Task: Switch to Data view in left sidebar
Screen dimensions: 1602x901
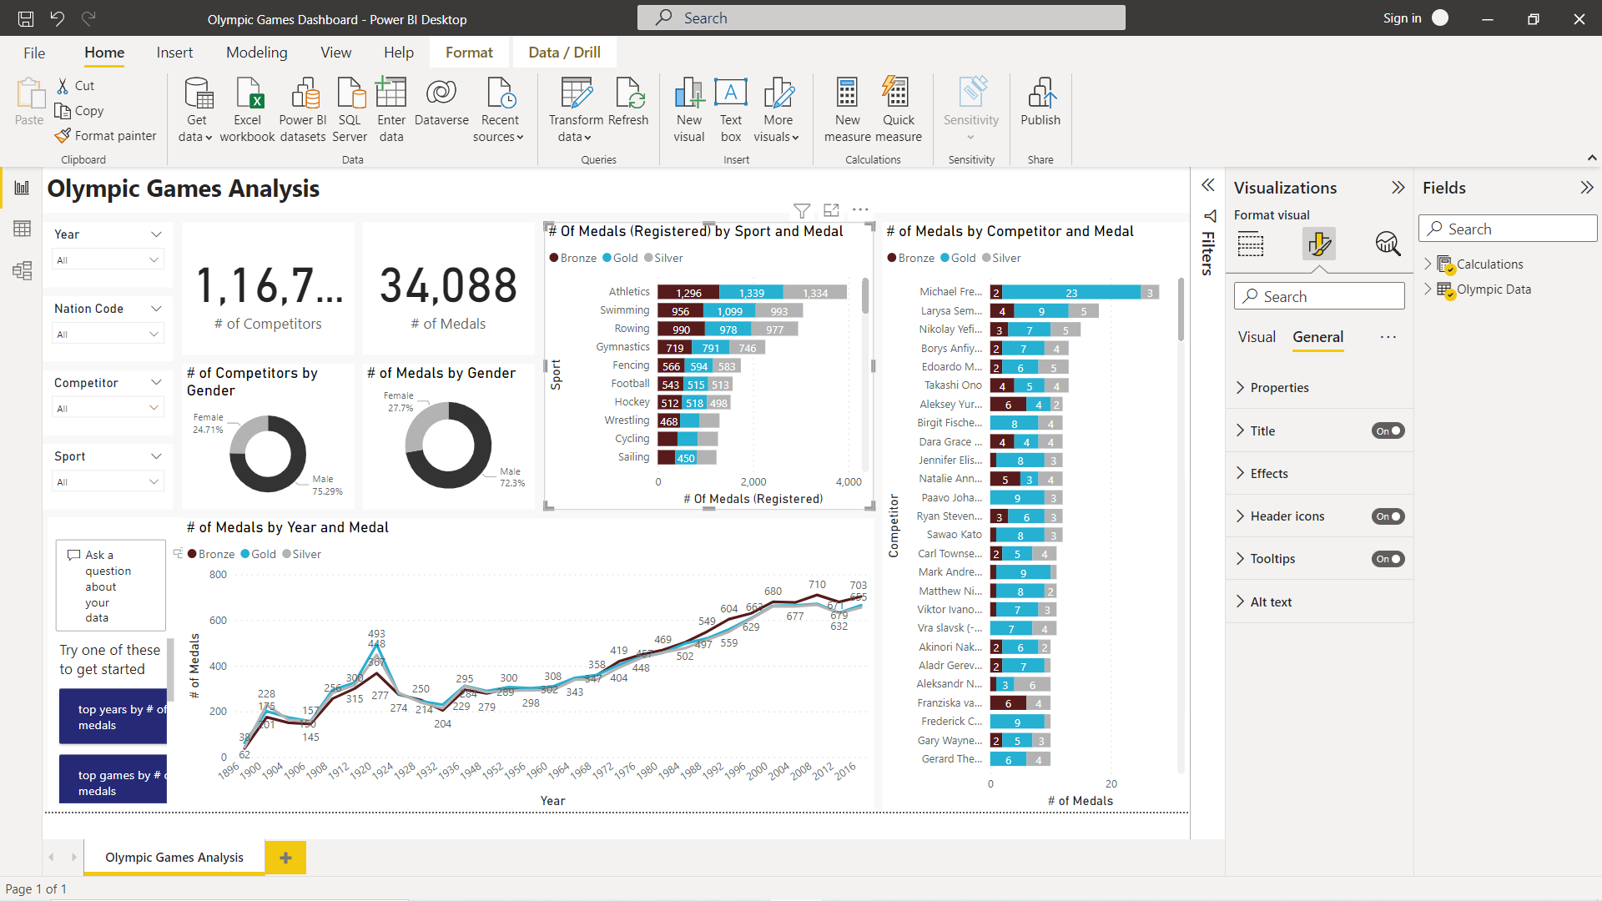Action: click(x=23, y=229)
